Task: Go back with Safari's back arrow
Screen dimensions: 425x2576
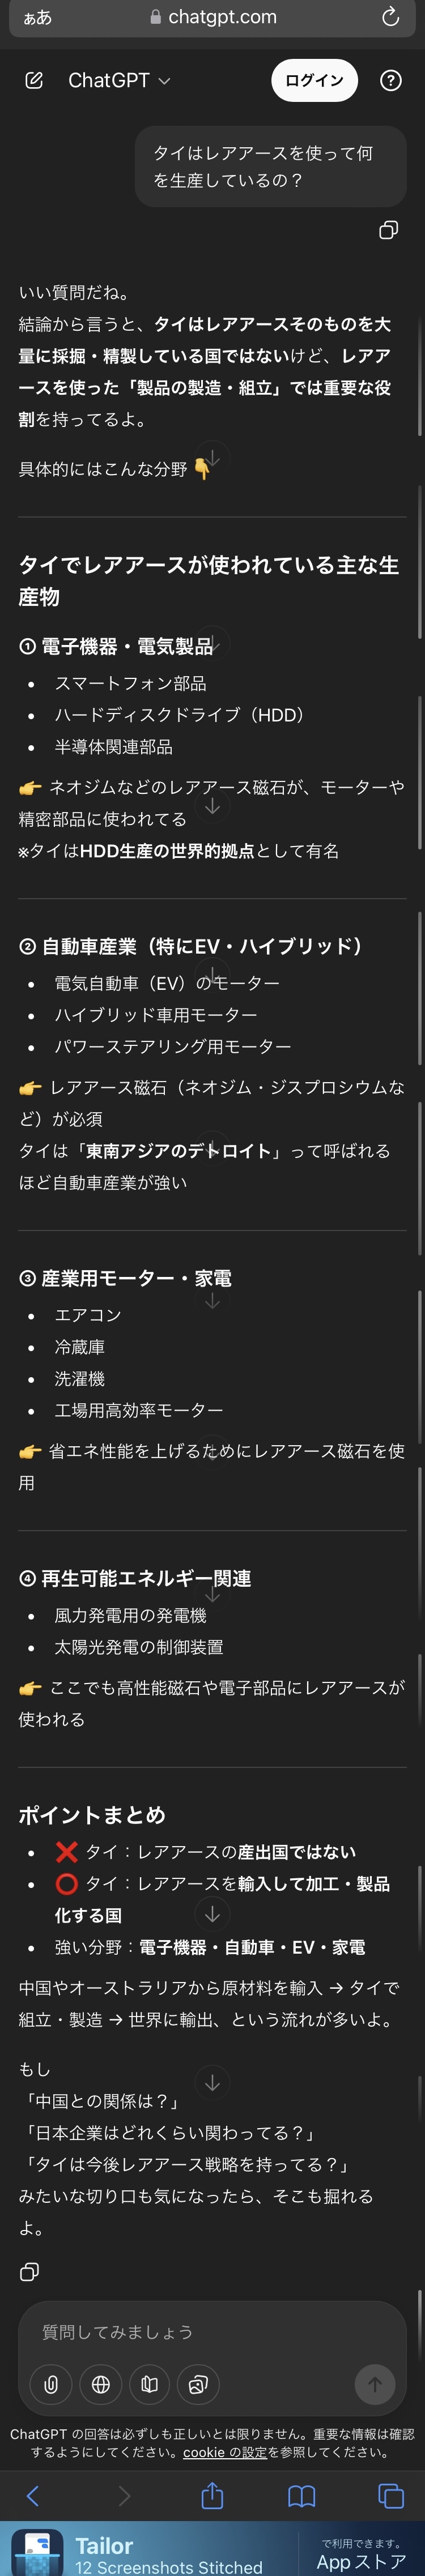Action: [x=33, y=2496]
